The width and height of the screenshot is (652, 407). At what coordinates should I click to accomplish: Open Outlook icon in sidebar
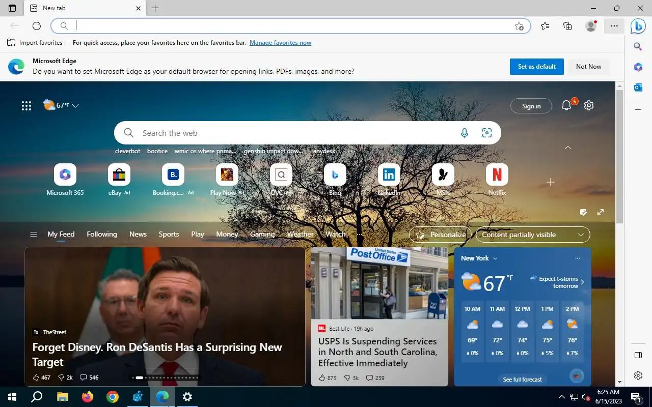638,88
